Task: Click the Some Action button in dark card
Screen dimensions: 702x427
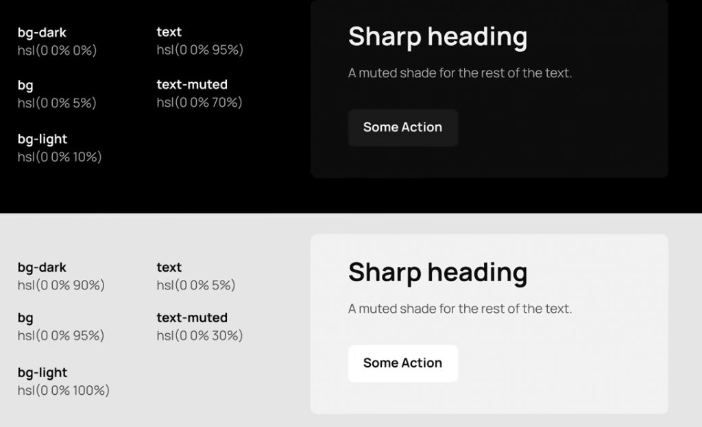Action: (402, 127)
